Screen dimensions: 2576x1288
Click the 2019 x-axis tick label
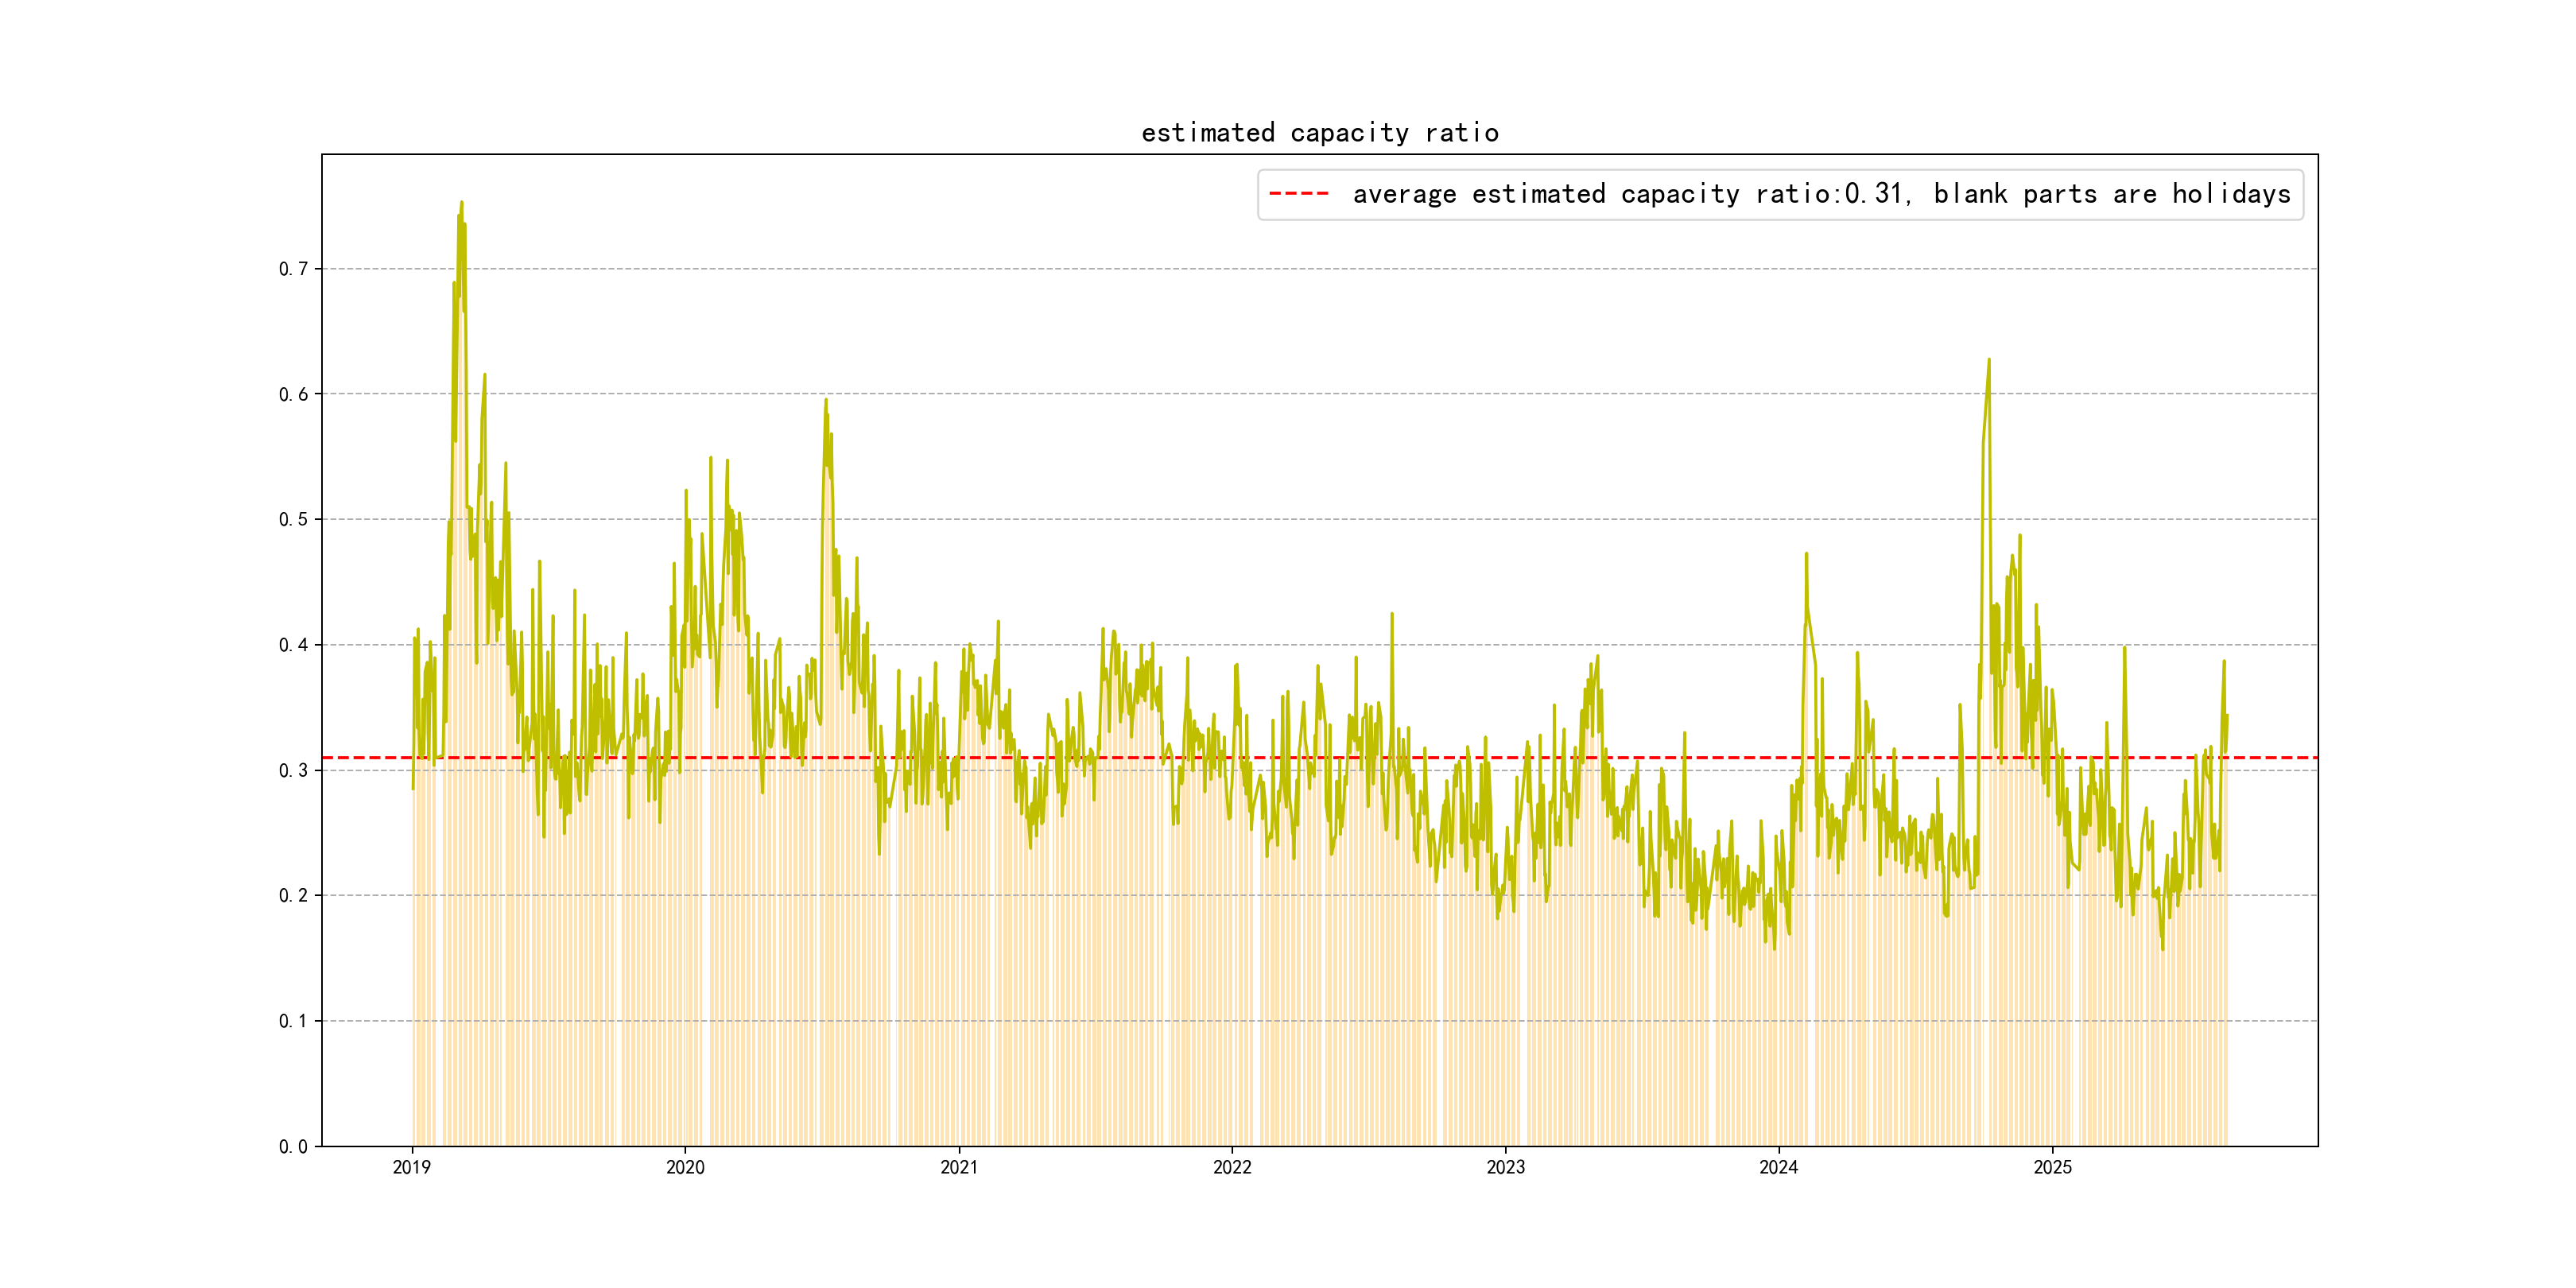[412, 1167]
